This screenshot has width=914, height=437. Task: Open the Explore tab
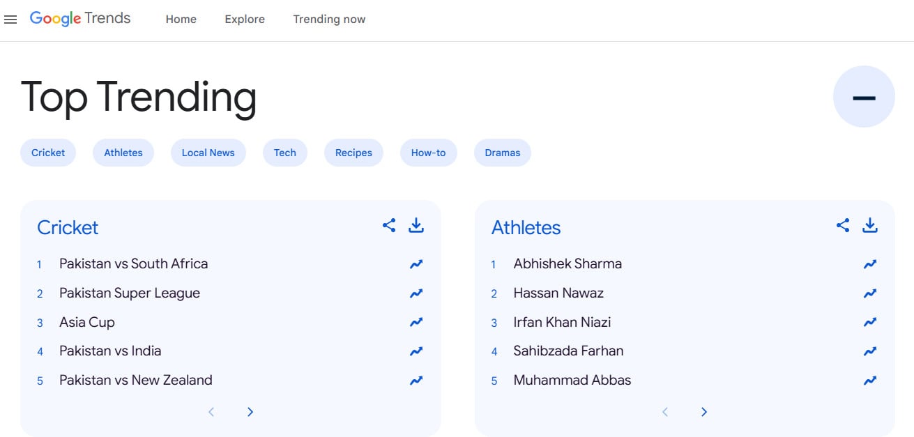point(245,20)
